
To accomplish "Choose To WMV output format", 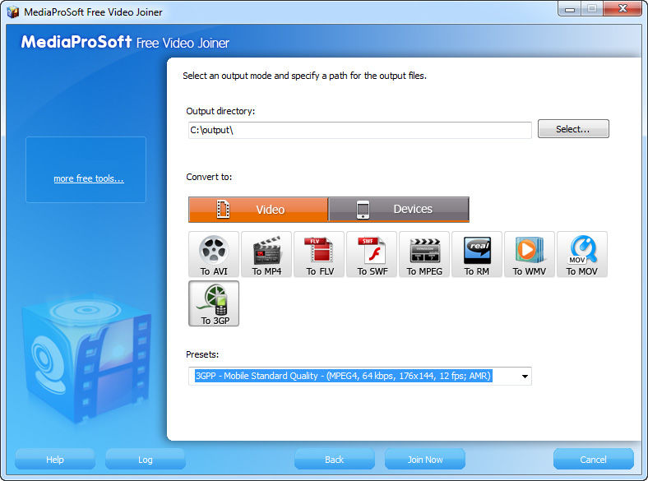I will tap(530, 254).
